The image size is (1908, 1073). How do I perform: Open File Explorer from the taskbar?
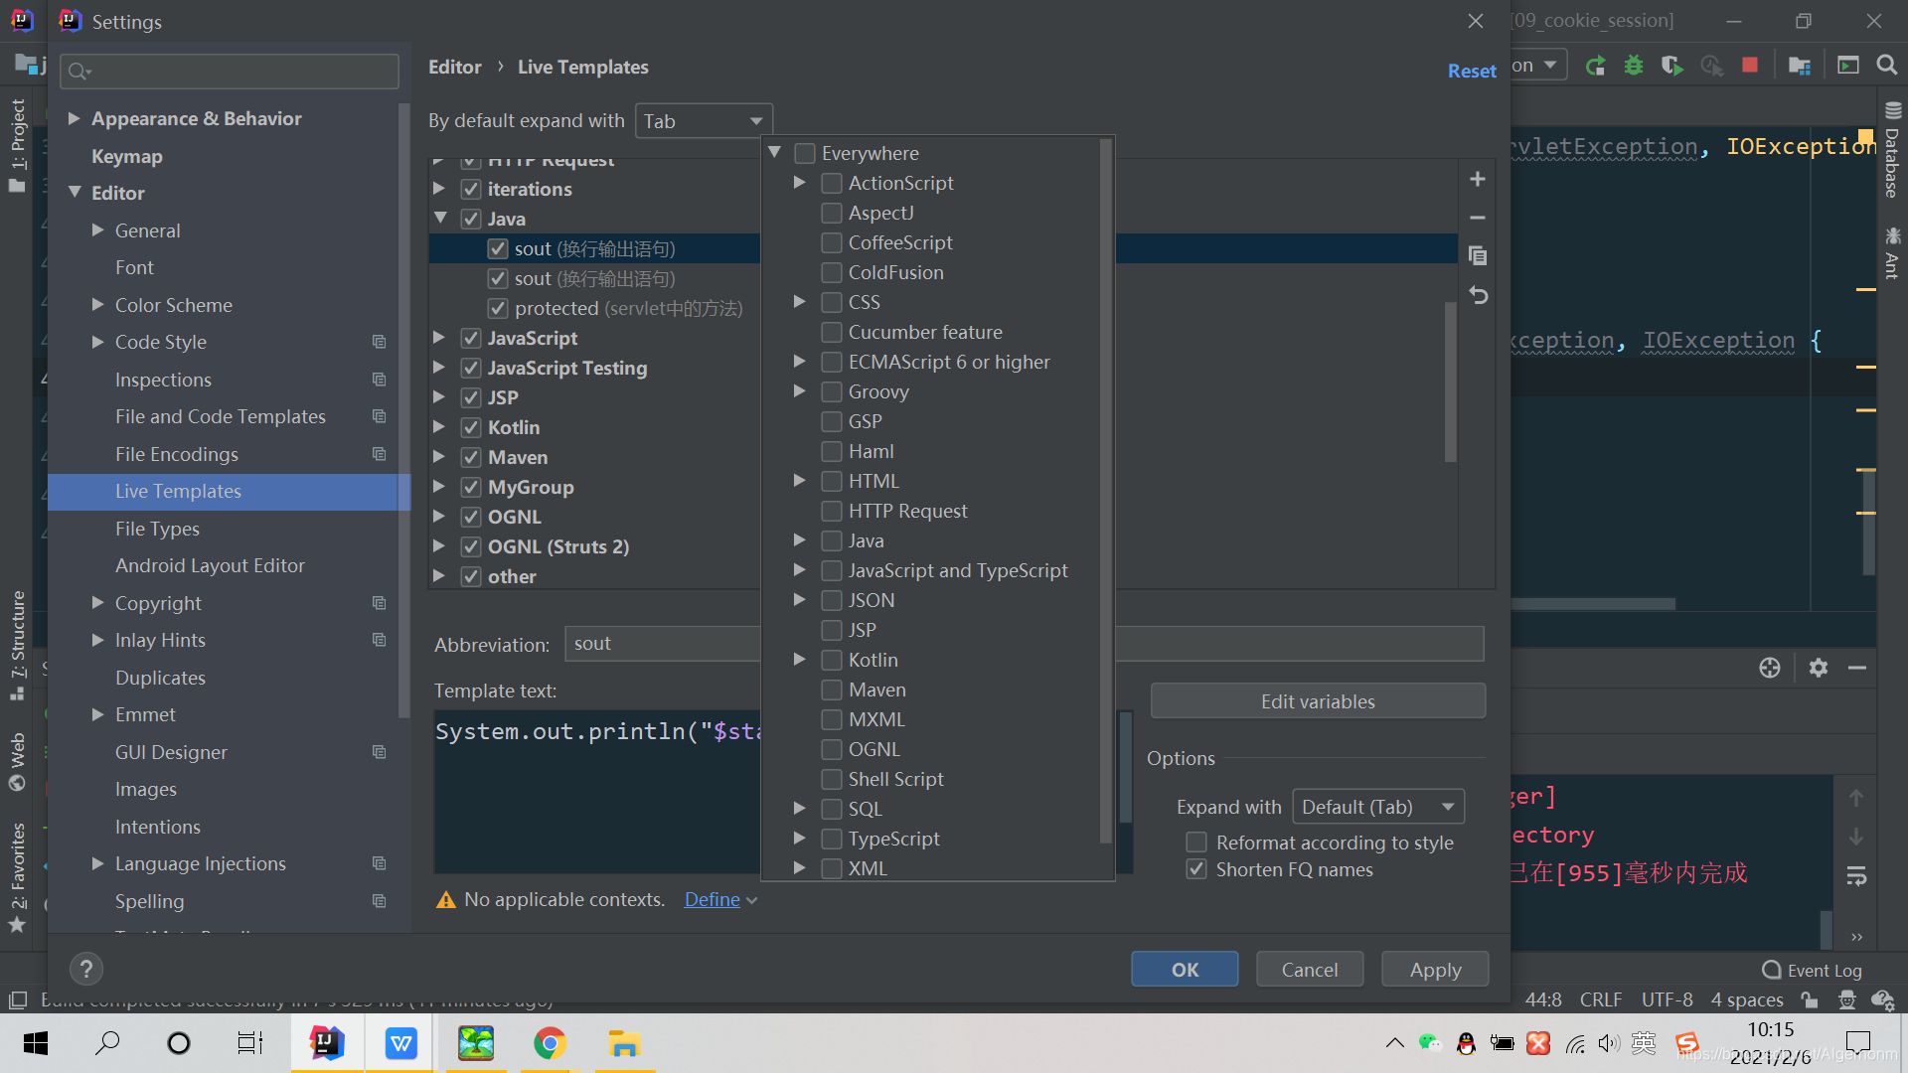coord(624,1043)
